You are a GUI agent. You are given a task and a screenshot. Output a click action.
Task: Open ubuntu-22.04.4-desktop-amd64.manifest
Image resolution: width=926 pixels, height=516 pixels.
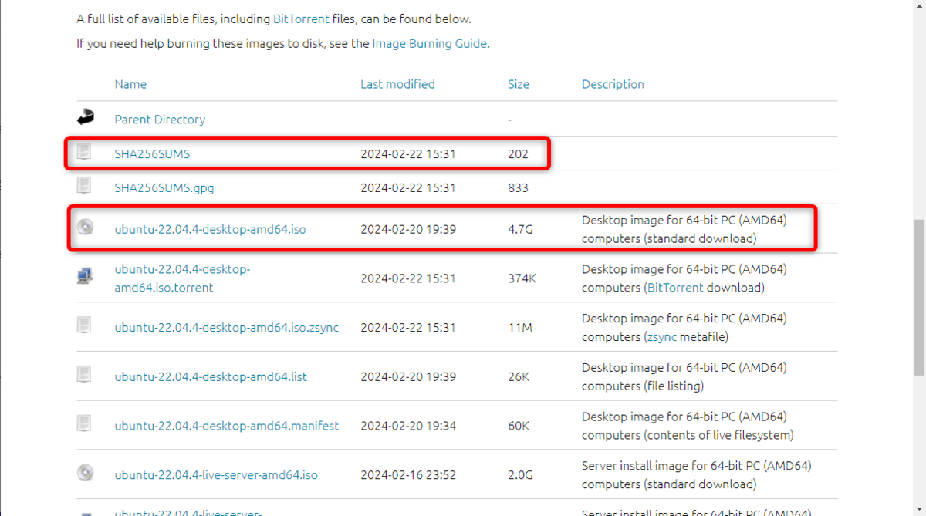(227, 426)
